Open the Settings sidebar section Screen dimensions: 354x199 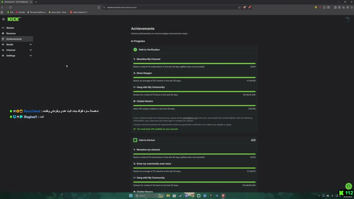tap(17, 56)
